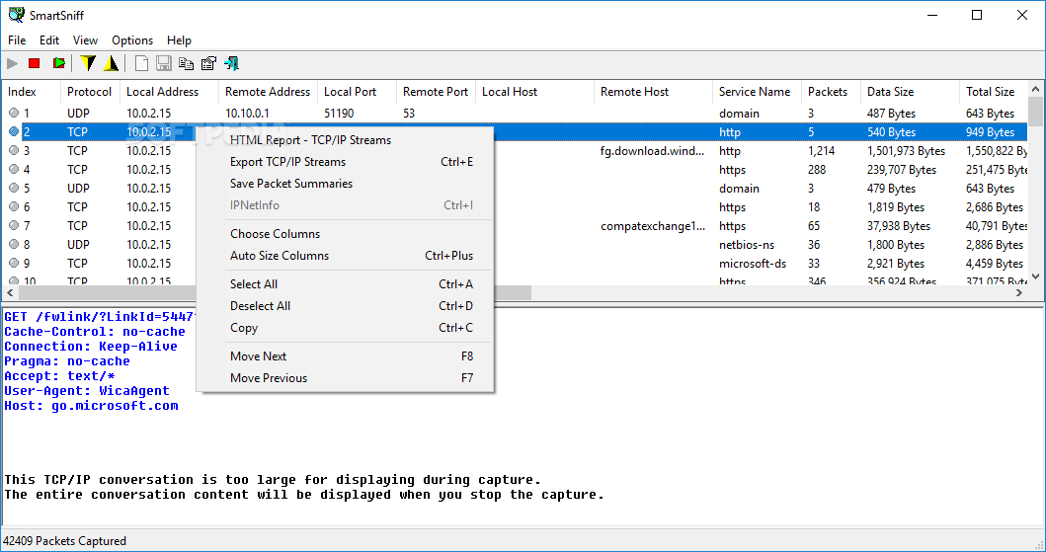
Task: Open the Options menu
Action: point(132,40)
